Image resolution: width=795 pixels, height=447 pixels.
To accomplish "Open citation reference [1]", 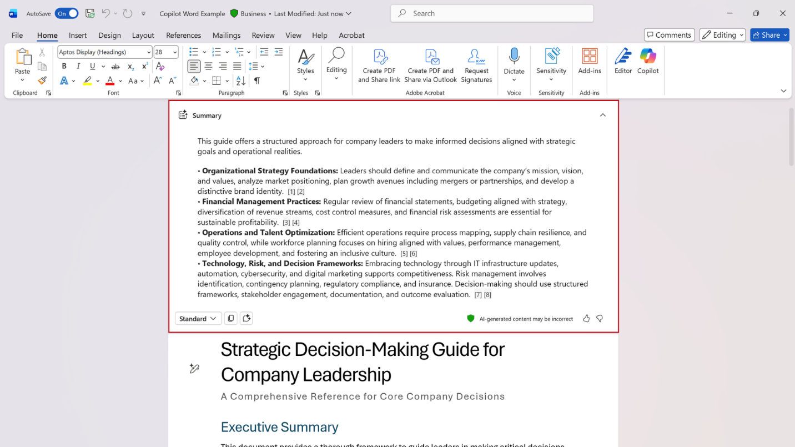I will (x=291, y=192).
